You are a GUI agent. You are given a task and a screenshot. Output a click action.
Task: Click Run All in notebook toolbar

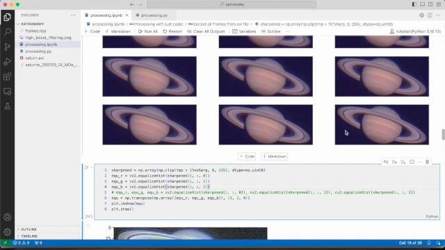point(148,31)
